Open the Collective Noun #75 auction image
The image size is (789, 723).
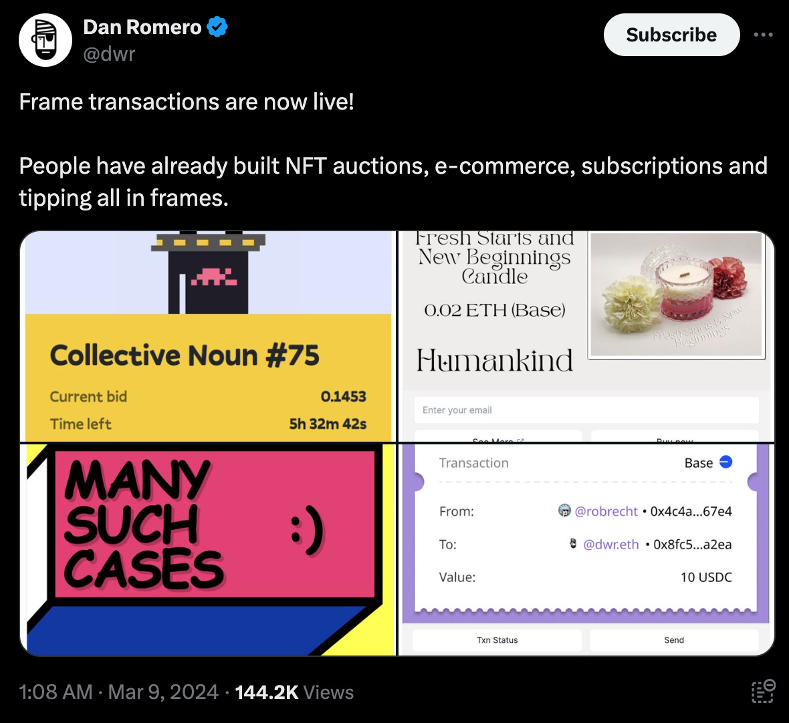pyautogui.click(x=208, y=334)
